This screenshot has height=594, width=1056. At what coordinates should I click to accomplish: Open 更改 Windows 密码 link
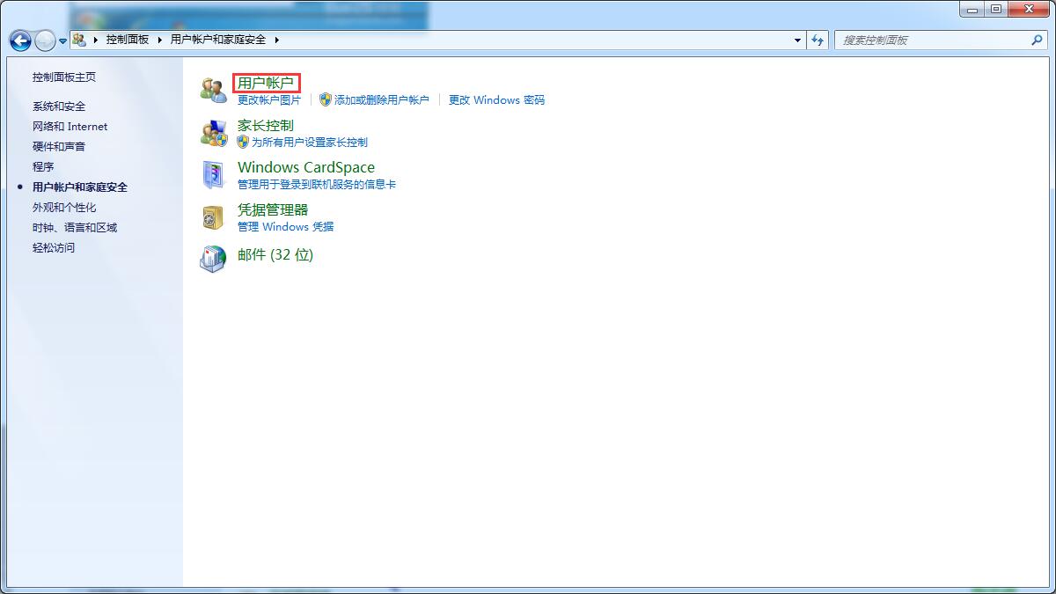[x=496, y=100]
